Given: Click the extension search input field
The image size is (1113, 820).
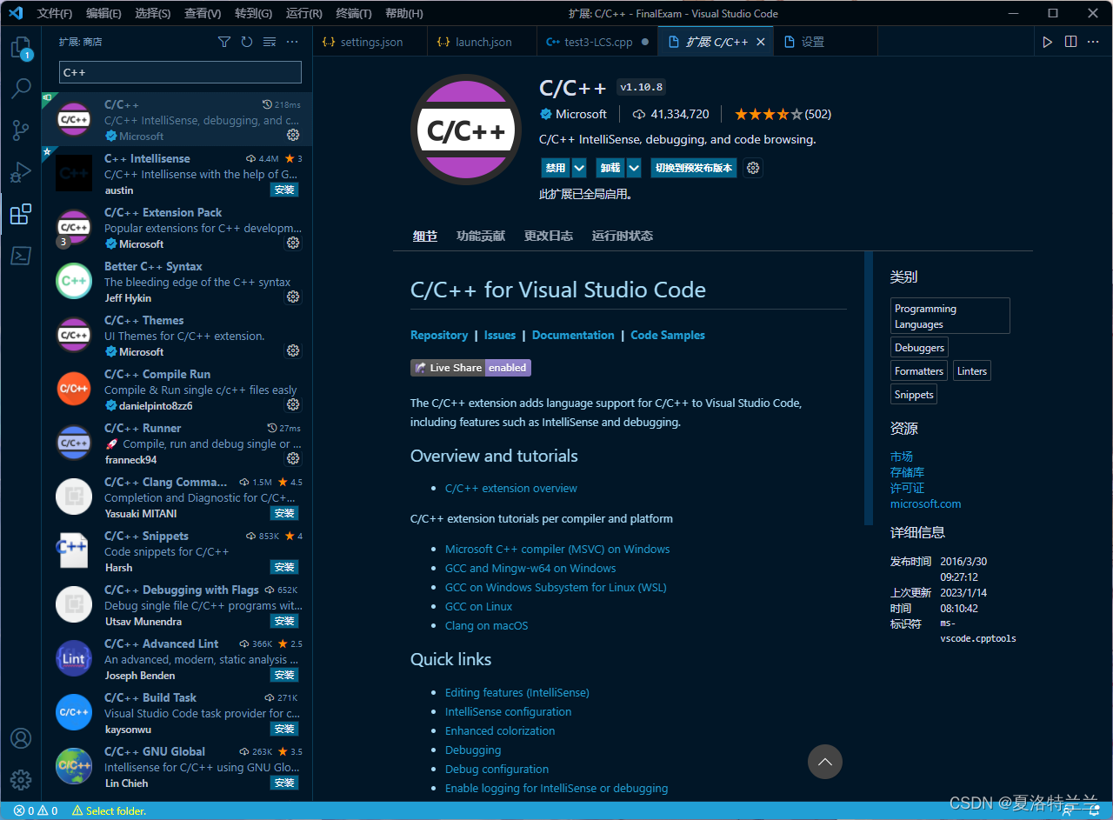Looking at the screenshot, I should [x=180, y=72].
